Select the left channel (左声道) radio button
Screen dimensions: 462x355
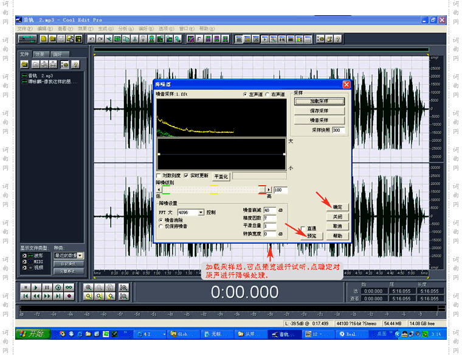(245, 94)
